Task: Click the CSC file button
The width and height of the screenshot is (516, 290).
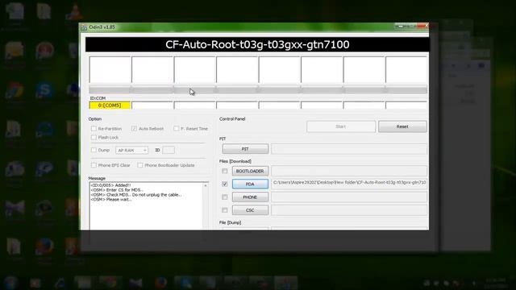Action: coord(250,210)
